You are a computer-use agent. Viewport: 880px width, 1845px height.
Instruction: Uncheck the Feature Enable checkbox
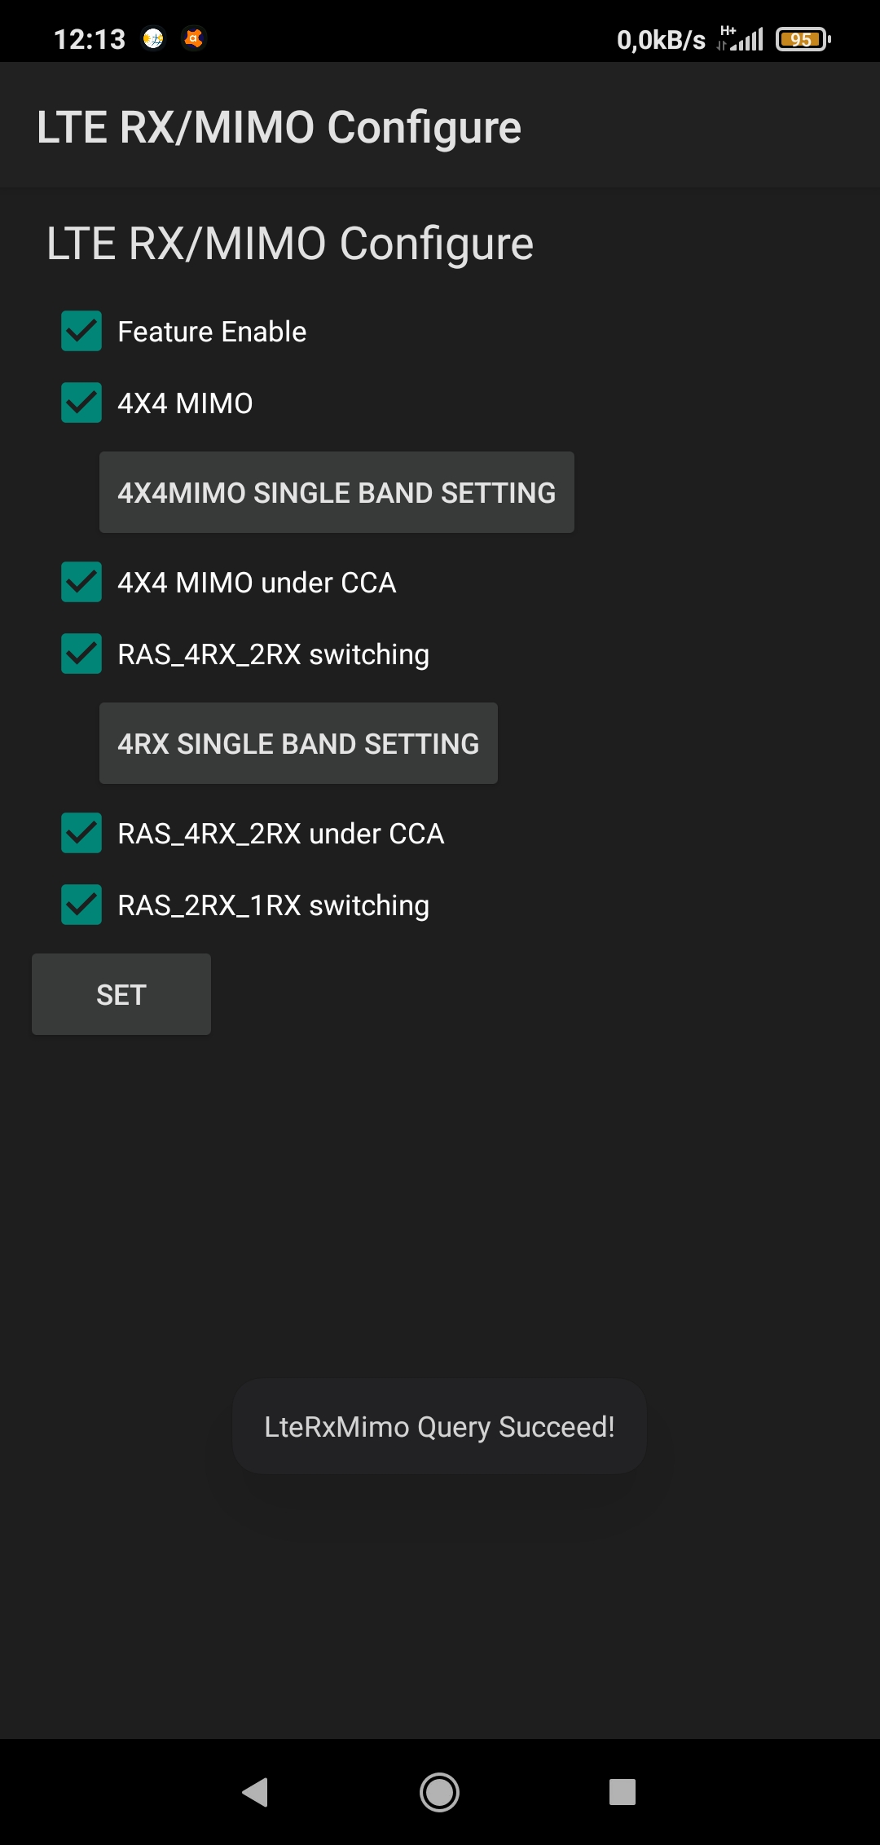click(x=81, y=331)
